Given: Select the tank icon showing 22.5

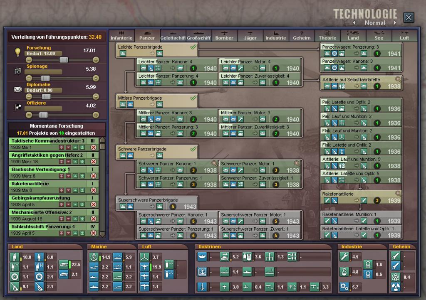Looking at the screenshot, I should tap(64, 264).
